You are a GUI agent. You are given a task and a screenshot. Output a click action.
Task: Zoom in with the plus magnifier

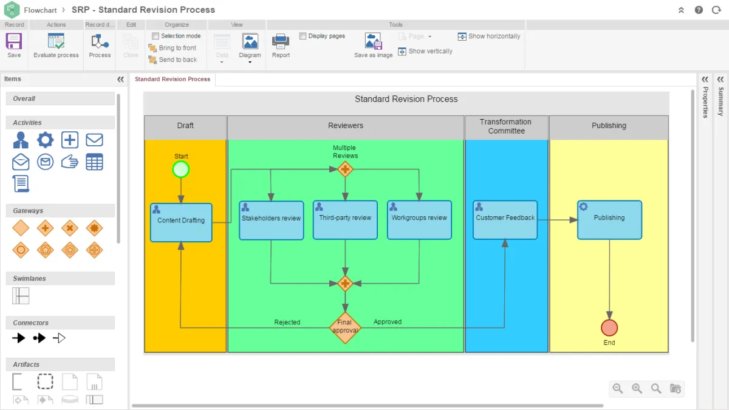[637, 389]
